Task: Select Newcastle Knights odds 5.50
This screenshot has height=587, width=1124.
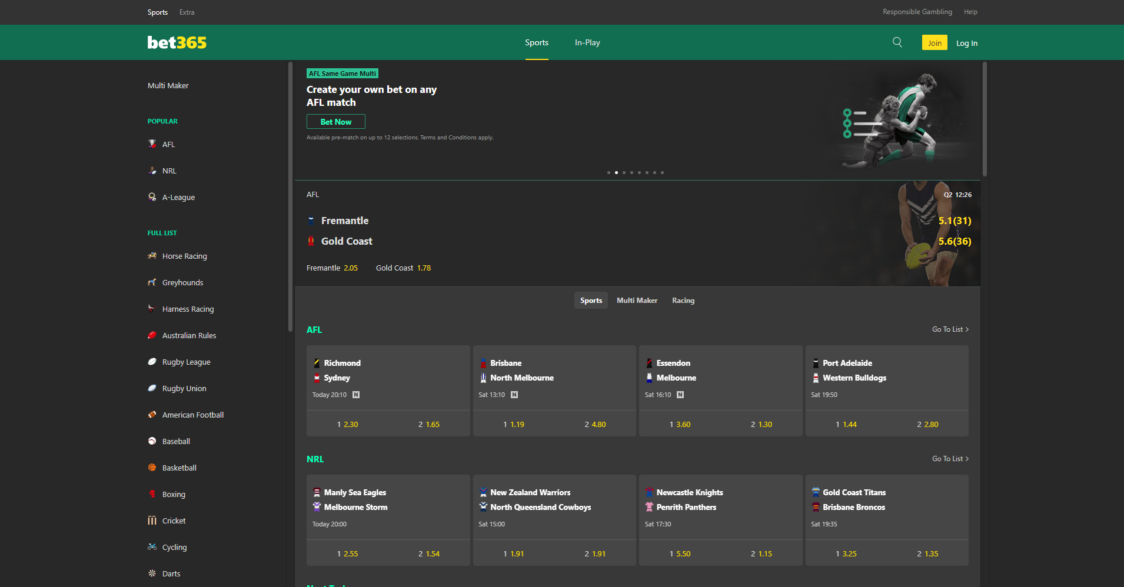Action: click(680, 553)
